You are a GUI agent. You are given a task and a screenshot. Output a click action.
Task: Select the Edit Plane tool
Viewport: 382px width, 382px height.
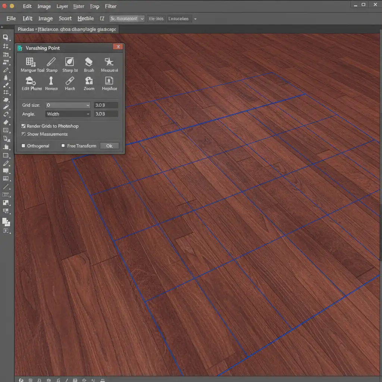[31, 81]
